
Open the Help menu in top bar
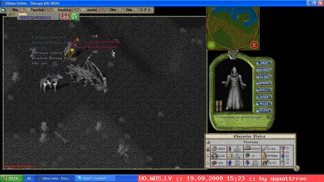click(129, 10)
